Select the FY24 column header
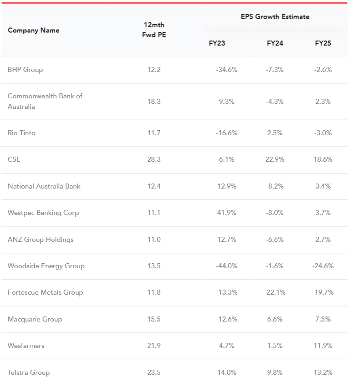 coord(275,44)
